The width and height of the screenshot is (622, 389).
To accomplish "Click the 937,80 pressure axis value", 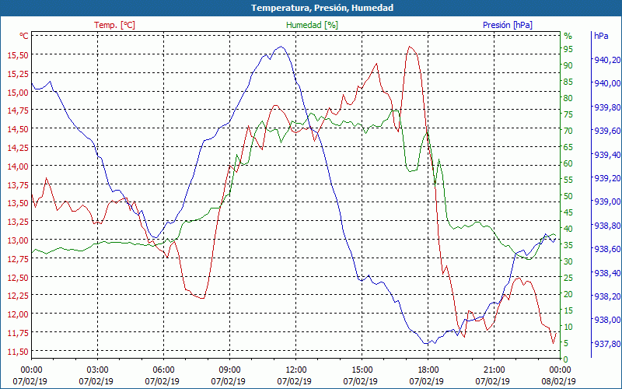I will pos(606,343).
